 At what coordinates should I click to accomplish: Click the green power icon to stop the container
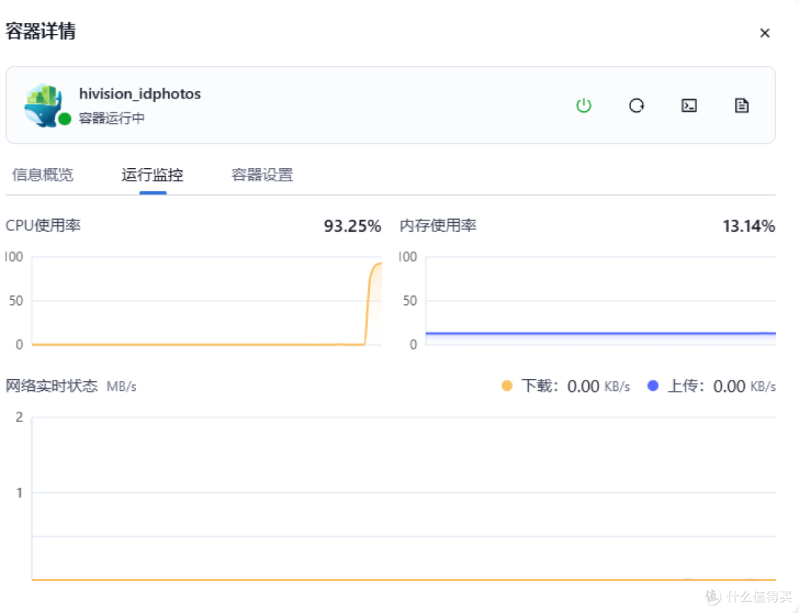[x=584, y=106]
